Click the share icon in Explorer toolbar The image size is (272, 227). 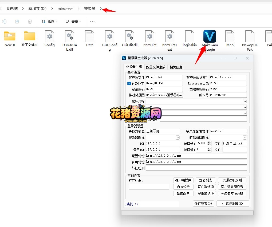pyautogui.click(x=17, y=22)
